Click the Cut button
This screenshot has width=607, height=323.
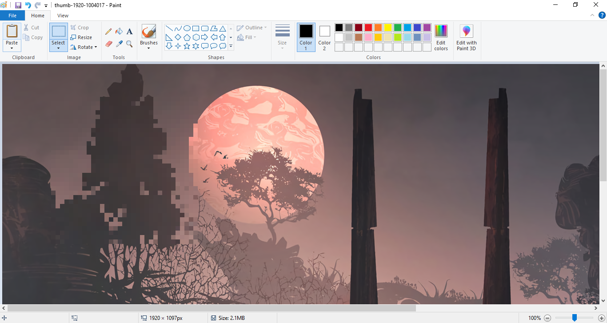pyautogui.click(x=32, y=28)
